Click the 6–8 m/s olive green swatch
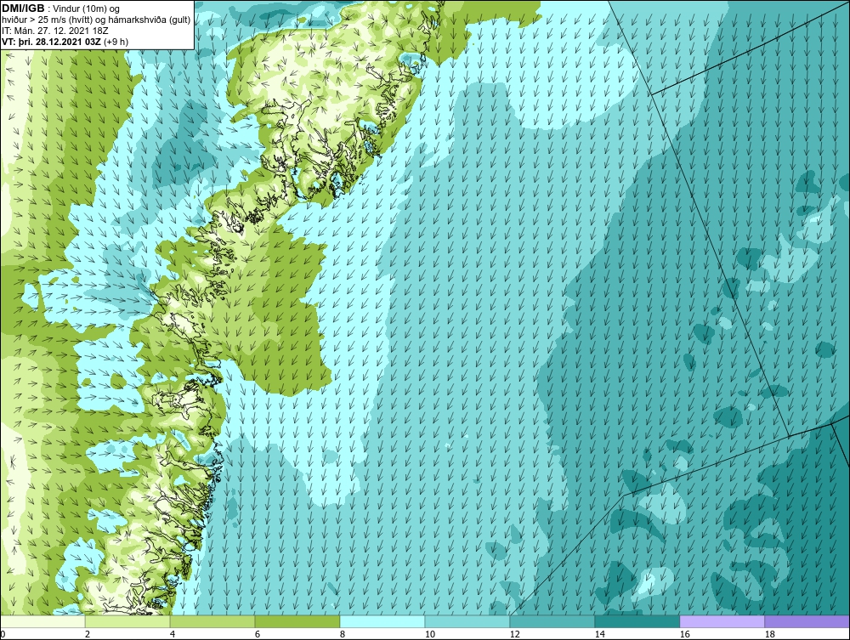 pyautogui.click(x=297, y=621)
